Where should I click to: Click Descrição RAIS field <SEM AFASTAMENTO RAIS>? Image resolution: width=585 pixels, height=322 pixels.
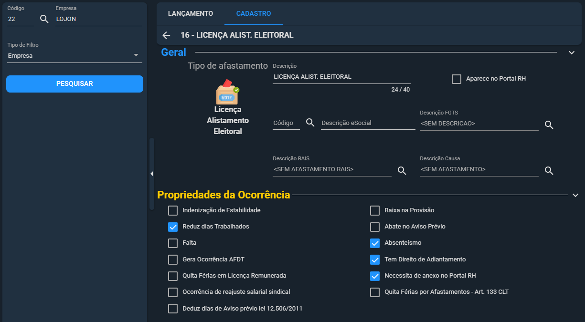pyautogui.click(x=332, y=170)
